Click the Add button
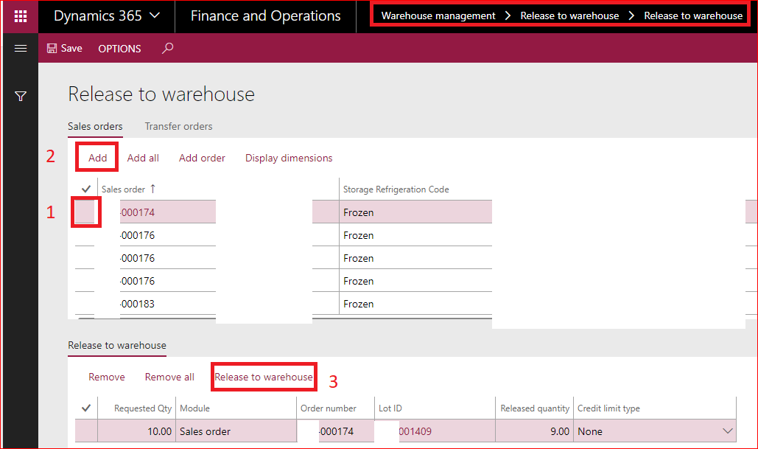Image resolution: width=758 pixels, height=449 pixels. coord(96,158)
